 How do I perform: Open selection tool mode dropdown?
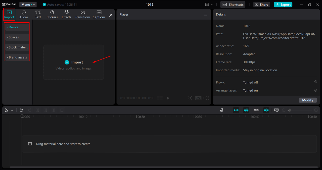click(12, 110)
